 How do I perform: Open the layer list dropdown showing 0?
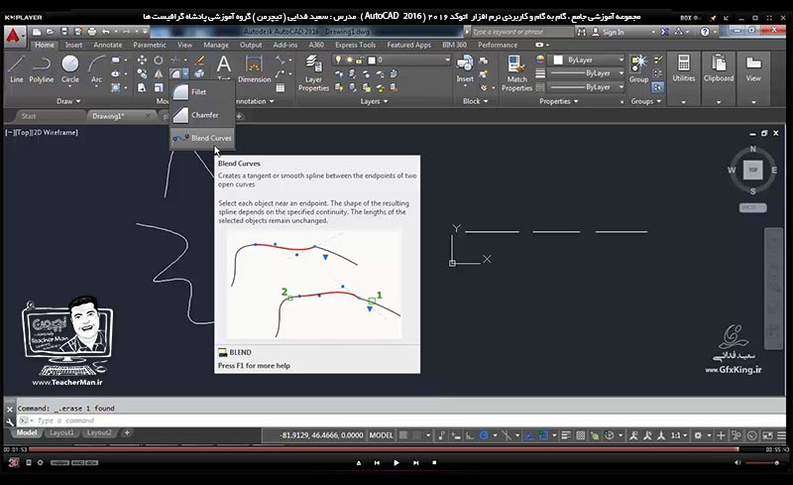pyautogui.click(x=392, y=60)
